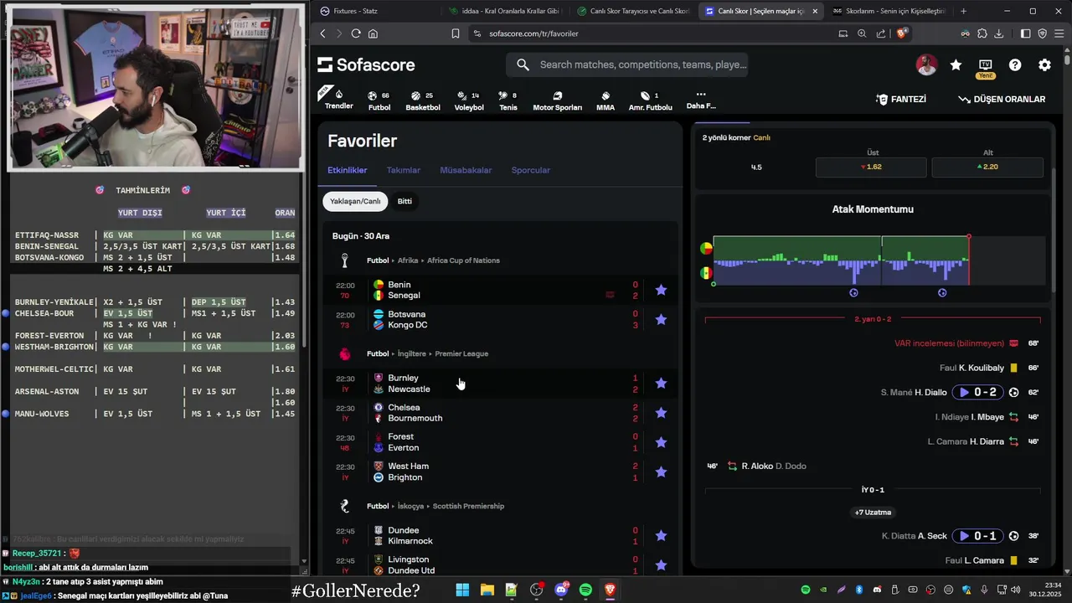This screenshot has height=603, width=1072.
Task: Open Sofascore settings gear
Action: pos(1044,64)
